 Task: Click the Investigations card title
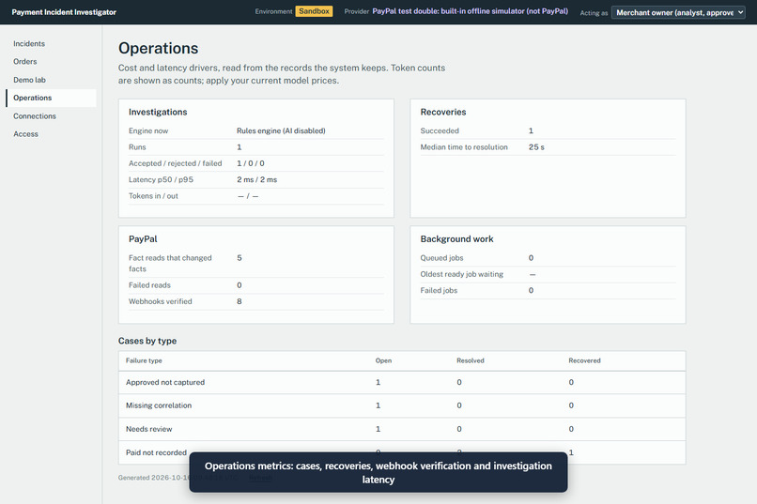click(x=158, y=112)
